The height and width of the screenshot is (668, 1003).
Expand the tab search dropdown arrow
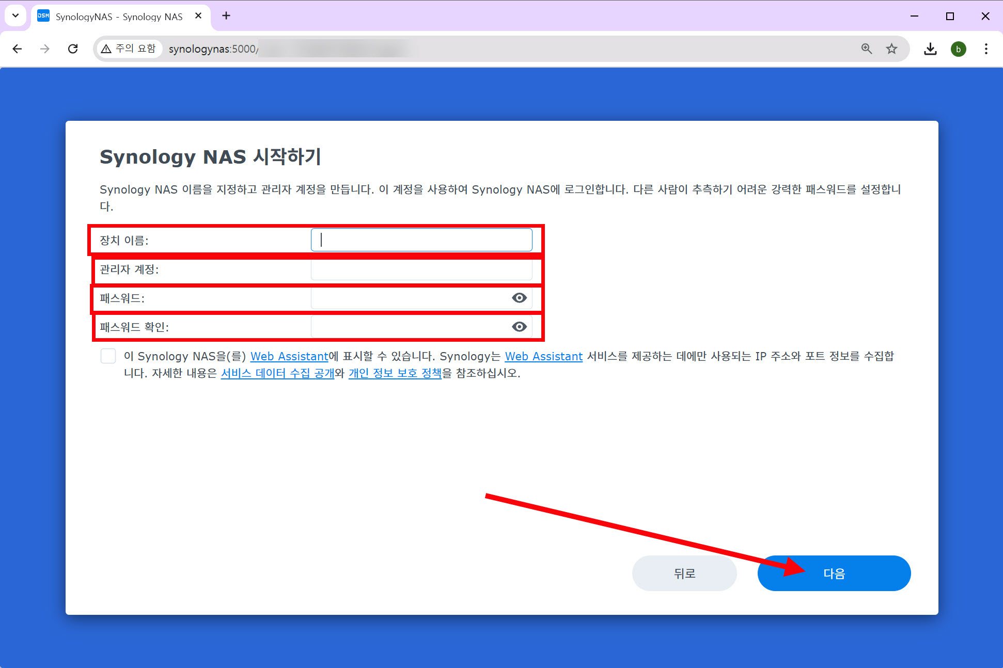point(15,15)
